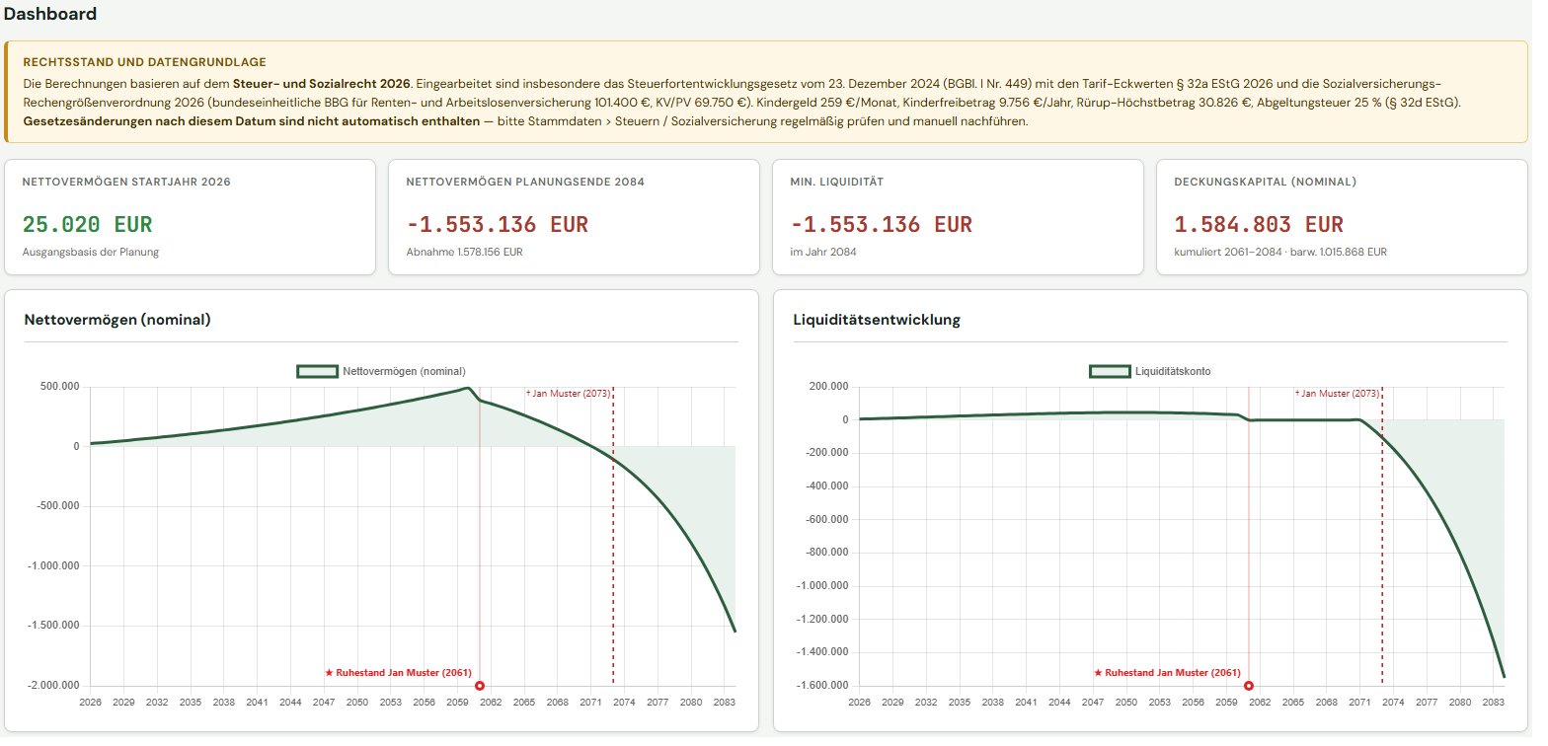The height and width of the screenshot is (746, 1548).
Task: Click the Ruhestand Jan Muster (2061) label in Nettovermögen chart
Action: click(399, 673)
